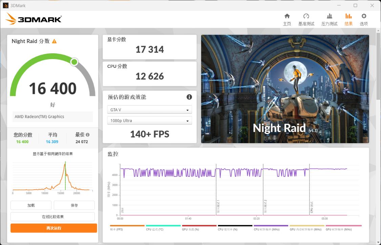Screen dimensions: 381x245
Task: Click the 01:40 time label on the graph
Action: pos(188,219)
